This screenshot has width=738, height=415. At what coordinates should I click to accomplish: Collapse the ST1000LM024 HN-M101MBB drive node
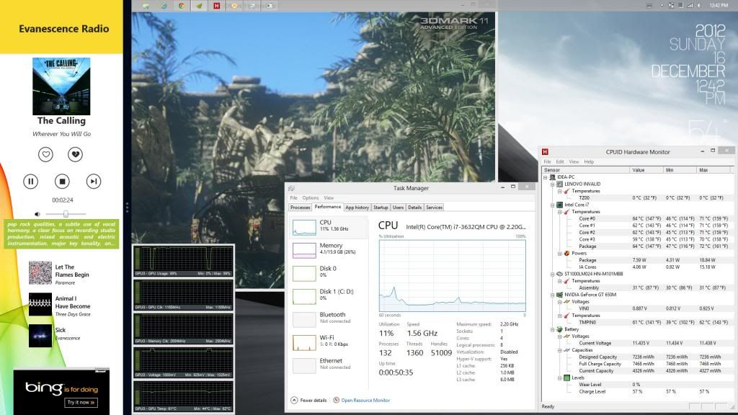coord(553,275)
